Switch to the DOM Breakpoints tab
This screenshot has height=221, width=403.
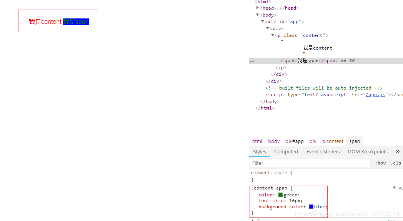point(368,151)
